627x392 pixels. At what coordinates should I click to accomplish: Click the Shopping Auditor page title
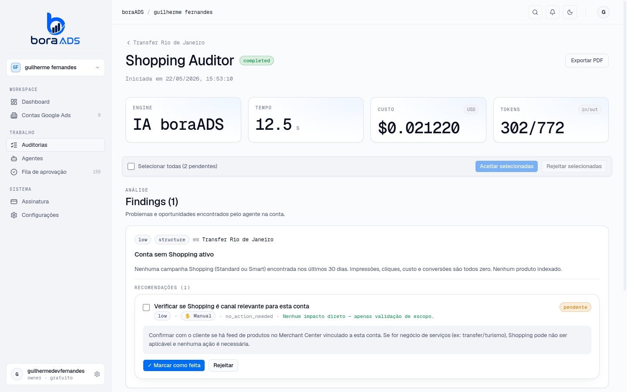[180, 61]
